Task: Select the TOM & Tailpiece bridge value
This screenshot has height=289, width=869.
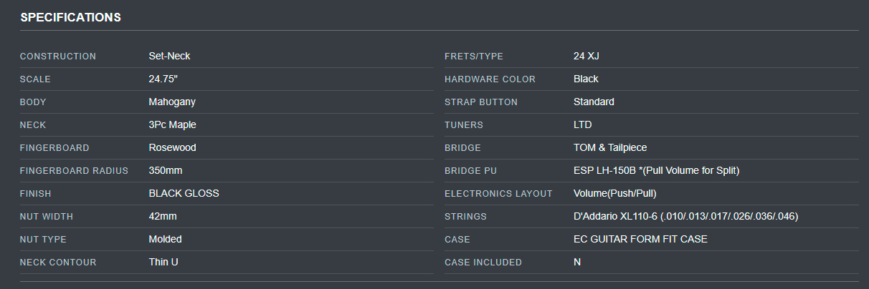Action: (610, 147)
